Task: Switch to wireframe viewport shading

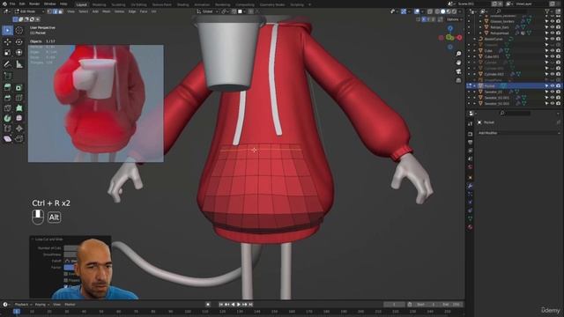Action: (x=437, y=11)
